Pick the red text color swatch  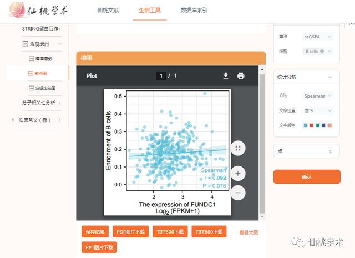tap(312, 125)
